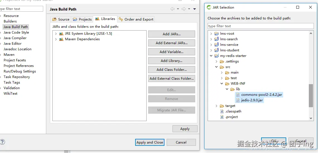This screenshot has width=318, height=153.
Task: Switch to the Order and Export tab
Action: (136, 19)
